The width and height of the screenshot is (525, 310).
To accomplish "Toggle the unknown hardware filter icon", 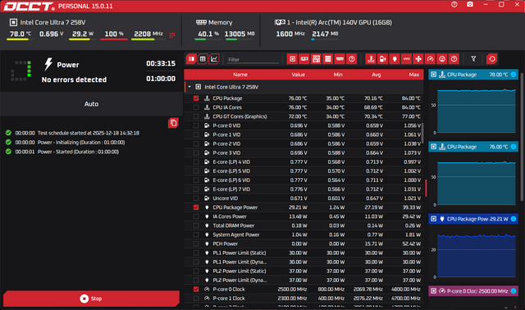I will [x=352, y=59].
